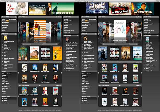Image resolution: width=160 pixels, height=112 pixels.
Task: Click right arrow of right window's cover flow scrollbar
Action: (137, 44)
